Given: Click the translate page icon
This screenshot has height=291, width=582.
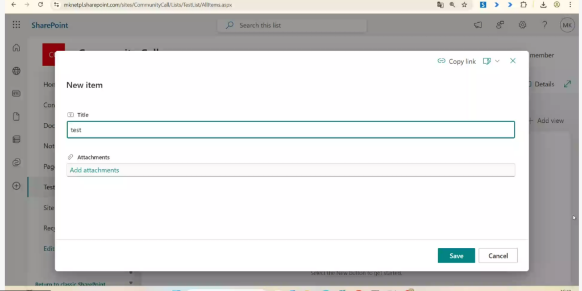Looking at the screenshot, I should (x=440, y=5).
